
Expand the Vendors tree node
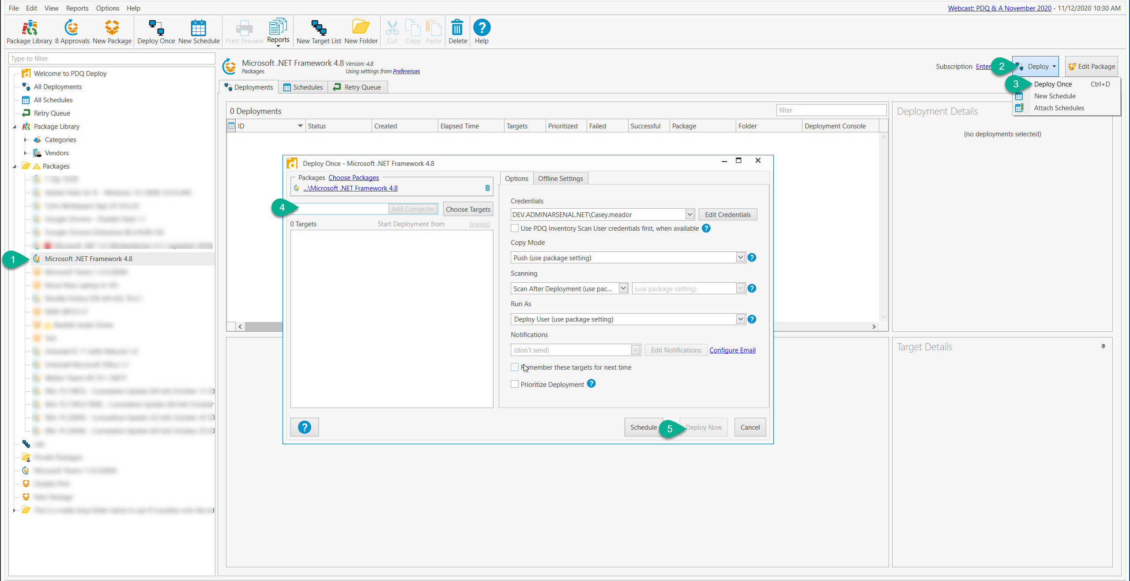coord(25,153)
